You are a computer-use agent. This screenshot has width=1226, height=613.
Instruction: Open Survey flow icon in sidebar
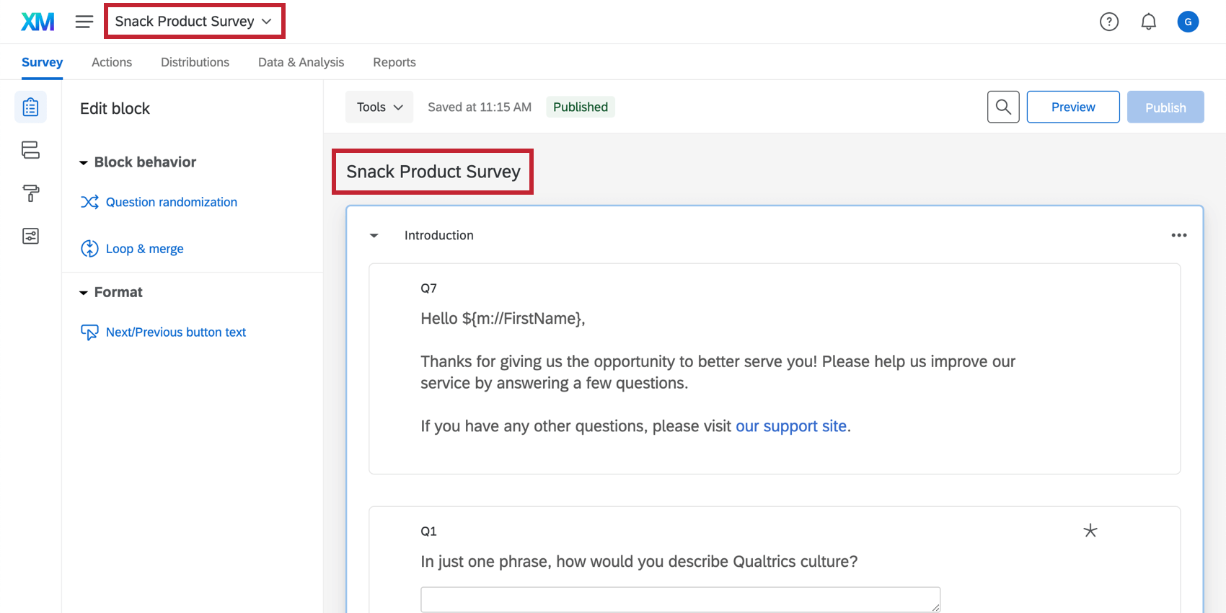pyautogui.click(x=30, y=150)
